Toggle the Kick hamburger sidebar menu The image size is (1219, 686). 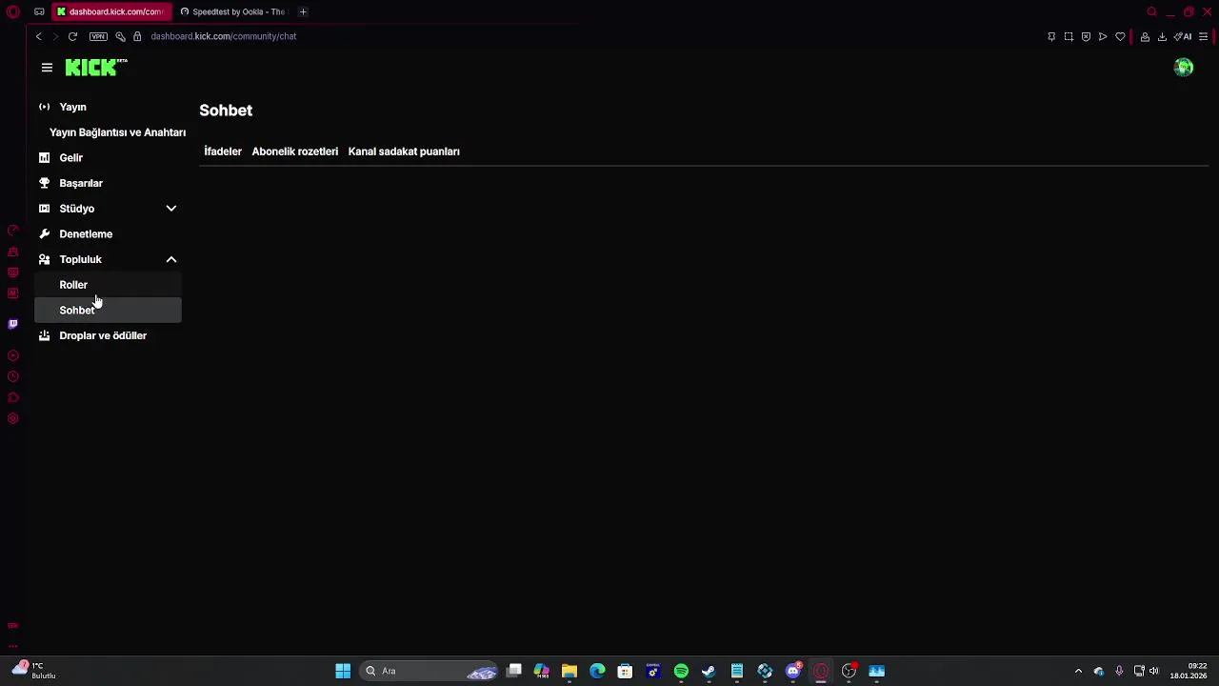coord(47,68)
